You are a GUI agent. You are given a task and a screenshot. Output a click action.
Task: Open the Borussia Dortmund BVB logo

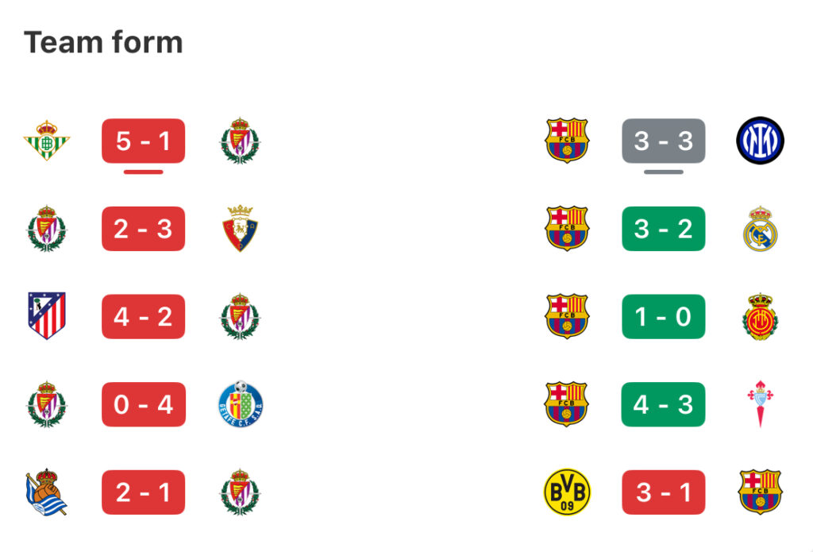pyautogui.click(x=567, y=492)
